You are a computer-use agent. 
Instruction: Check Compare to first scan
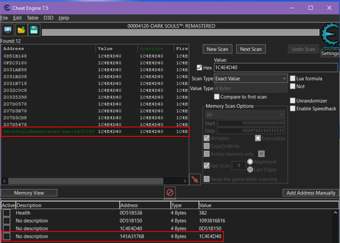217,97
